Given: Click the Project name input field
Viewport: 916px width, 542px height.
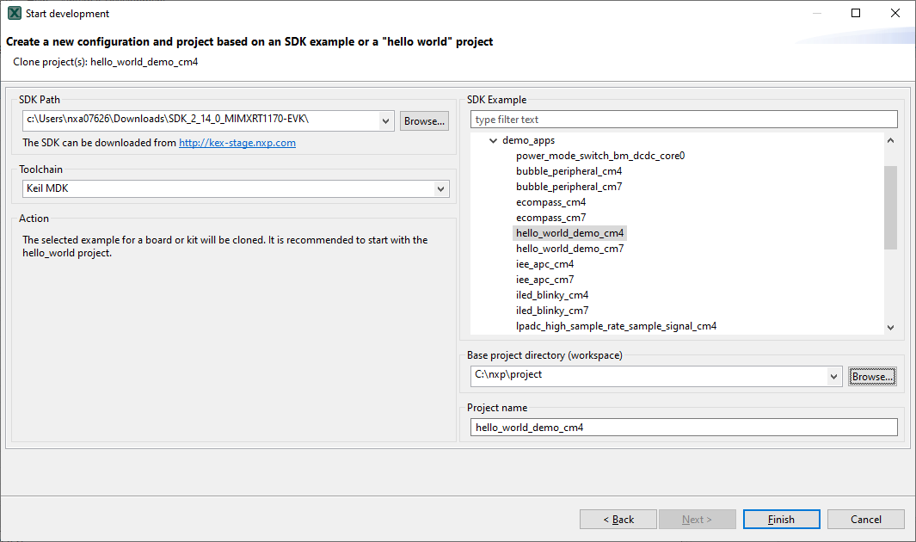Looking at the screenshot, I should [683, 428].
